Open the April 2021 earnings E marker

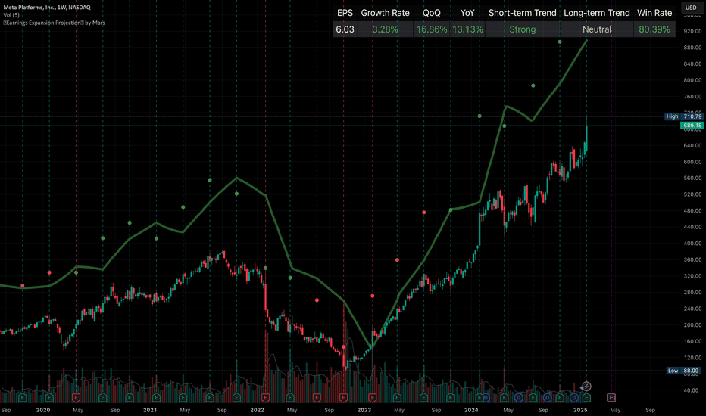click(x=183, y=398)
